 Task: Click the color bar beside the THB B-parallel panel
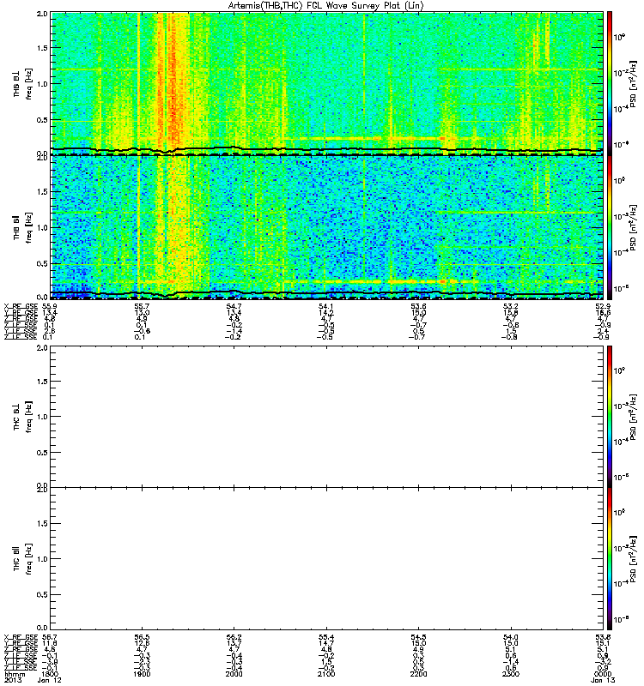tap(610, 227)
